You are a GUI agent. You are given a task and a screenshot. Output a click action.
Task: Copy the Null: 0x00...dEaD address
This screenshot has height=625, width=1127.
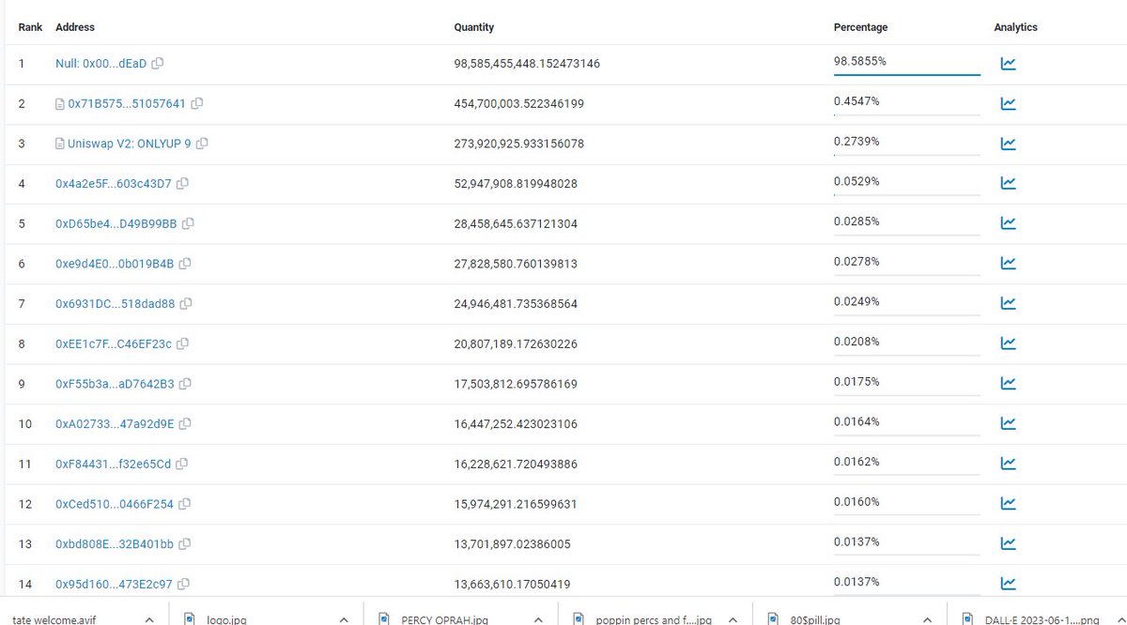coord(158,64)
